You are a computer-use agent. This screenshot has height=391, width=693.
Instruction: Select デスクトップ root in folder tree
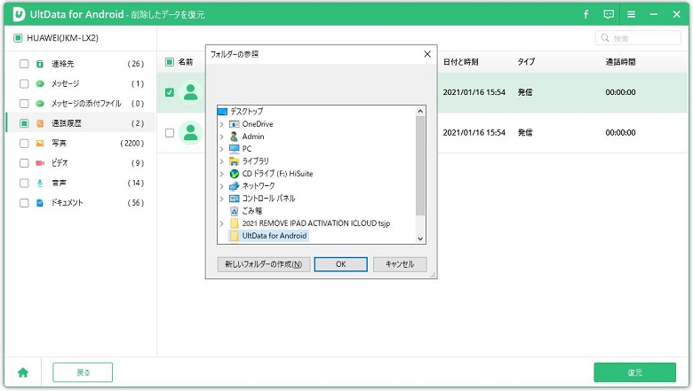point(241,112)
